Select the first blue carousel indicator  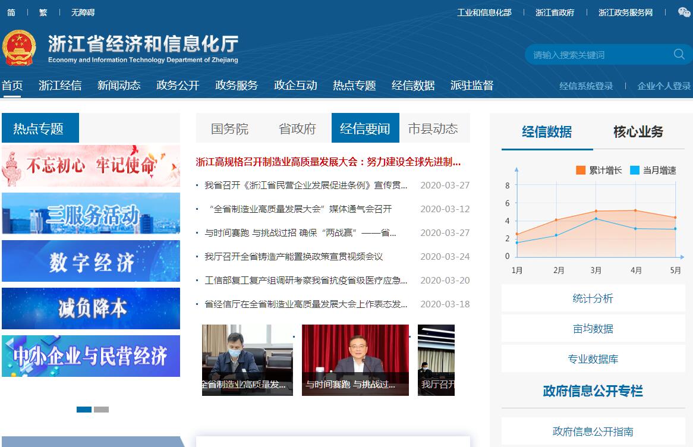(84, 409)
